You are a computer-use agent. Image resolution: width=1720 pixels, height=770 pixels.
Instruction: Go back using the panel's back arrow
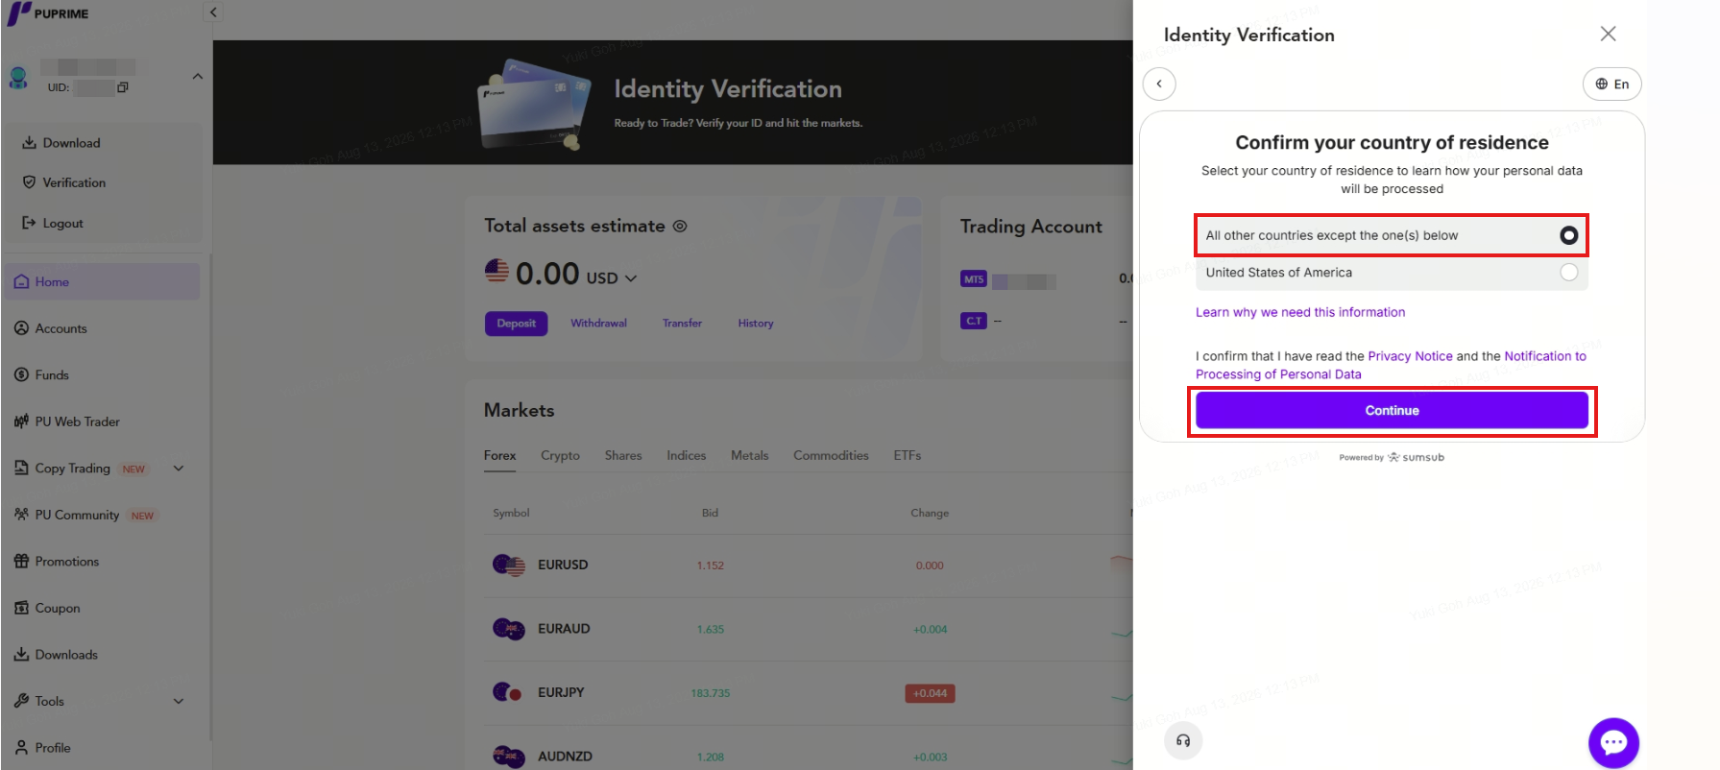pyautogui.click(x=1159, y=84)
